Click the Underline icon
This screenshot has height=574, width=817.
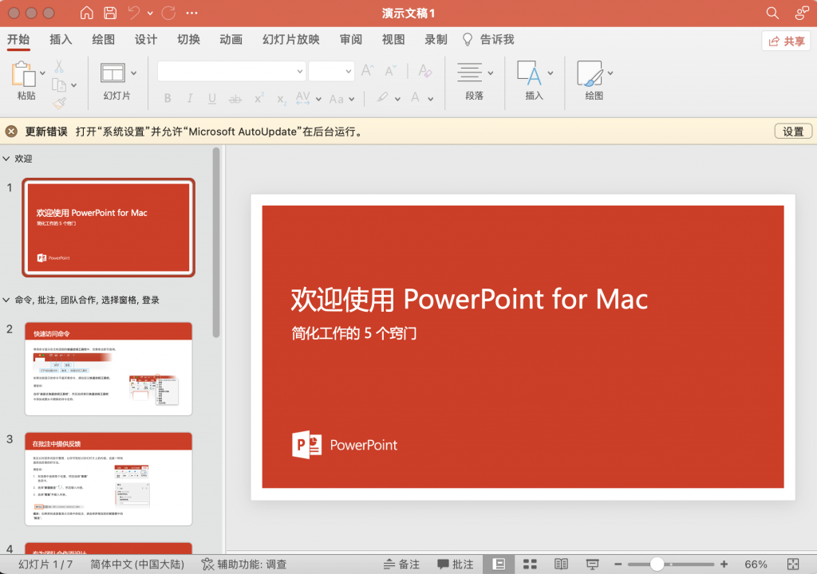211,98
